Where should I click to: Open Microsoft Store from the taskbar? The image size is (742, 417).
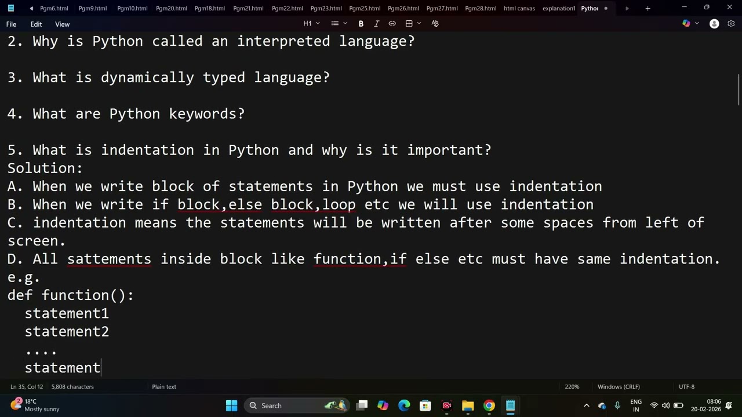pos(425,405)
